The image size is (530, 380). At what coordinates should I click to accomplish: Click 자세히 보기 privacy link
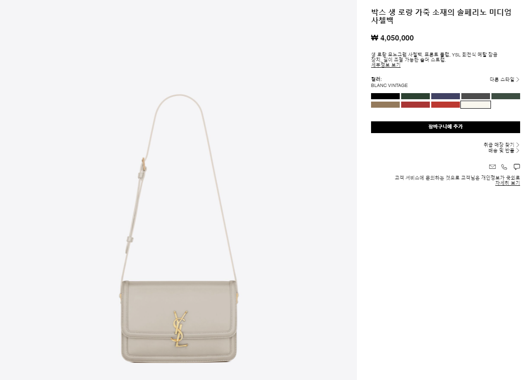[507, 183]
